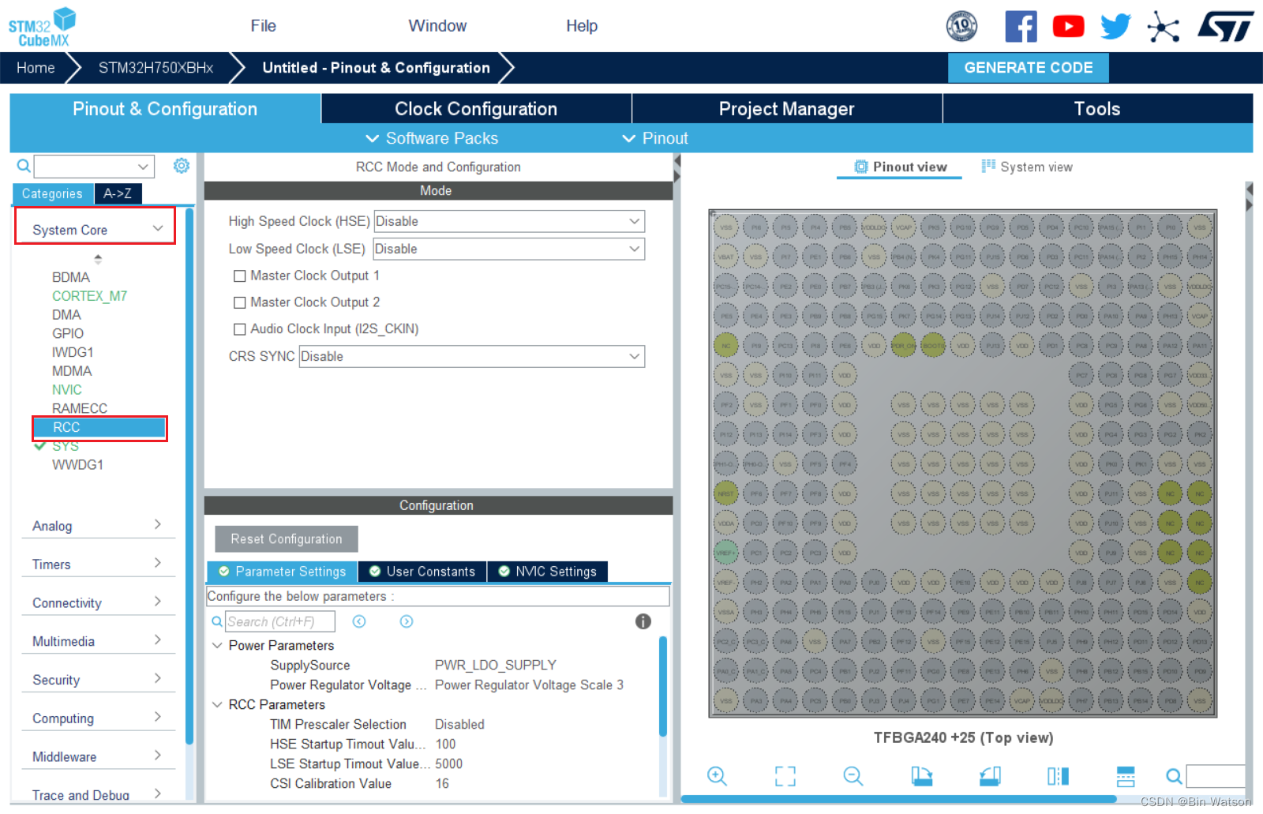1263x814 pixels.
Task: Click the ST community network icon
Action: [x=1164, y=27]
